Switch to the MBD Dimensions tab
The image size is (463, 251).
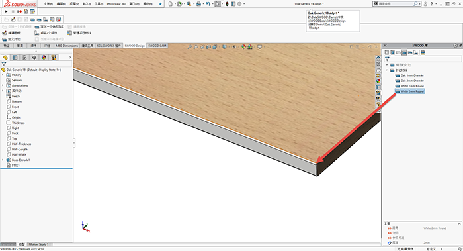[67, 46]
